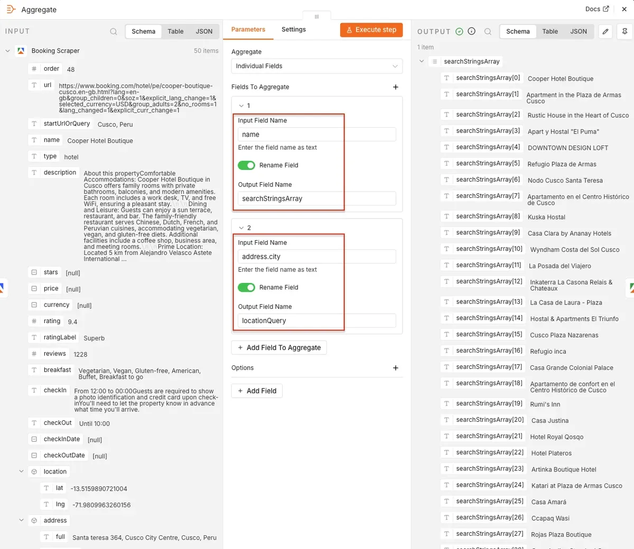Click the number type icon beside order
The image size is (634, 549).
pos(34,69)
